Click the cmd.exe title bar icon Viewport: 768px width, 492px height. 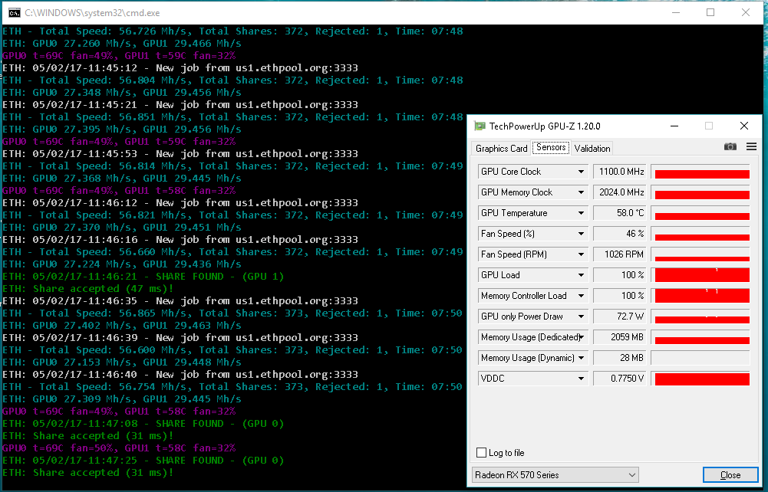coord(15,13)
